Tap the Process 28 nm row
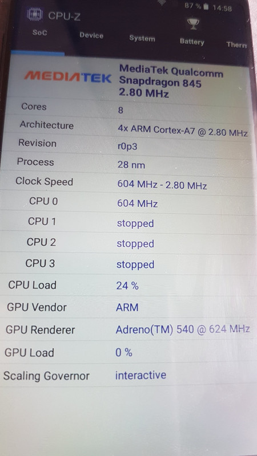Viewport: 257px width, 456px height. tap(127, 164)
